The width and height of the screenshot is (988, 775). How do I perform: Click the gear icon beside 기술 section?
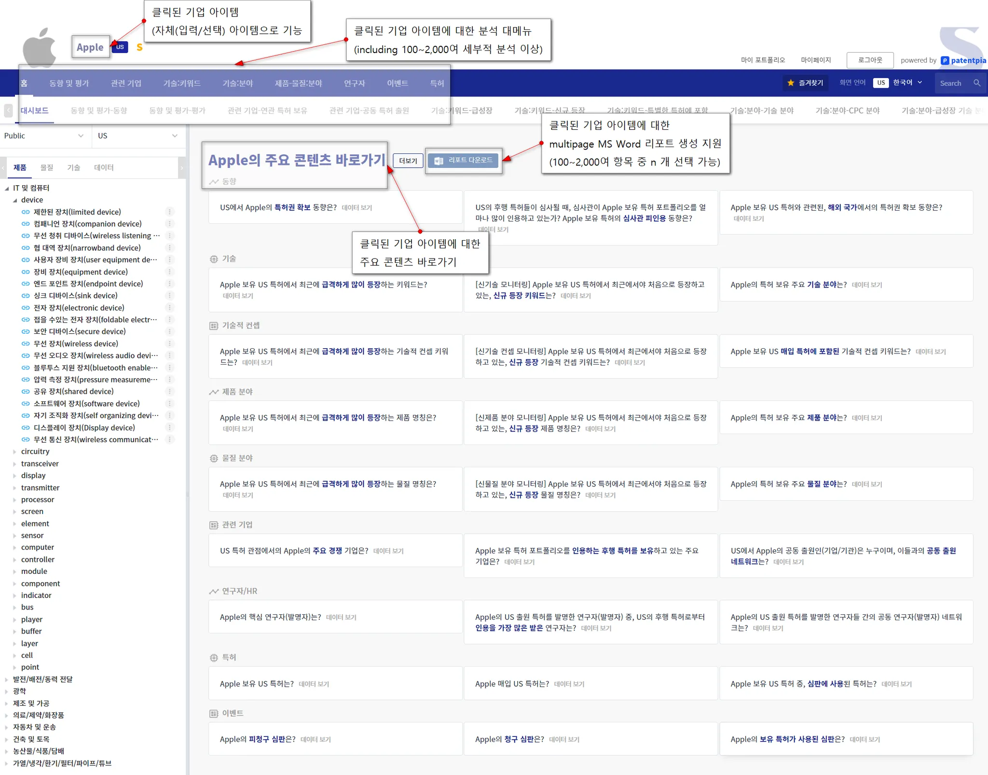tap(214, 259)
